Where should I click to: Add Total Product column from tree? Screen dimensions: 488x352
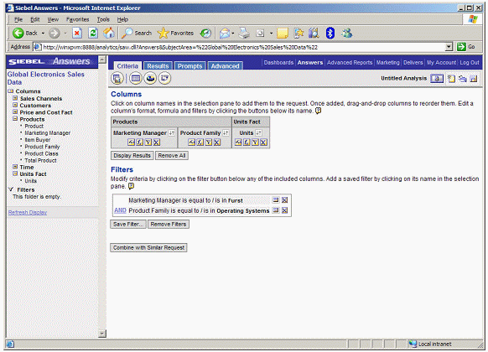pyautogui.click(x=40, y=160)
